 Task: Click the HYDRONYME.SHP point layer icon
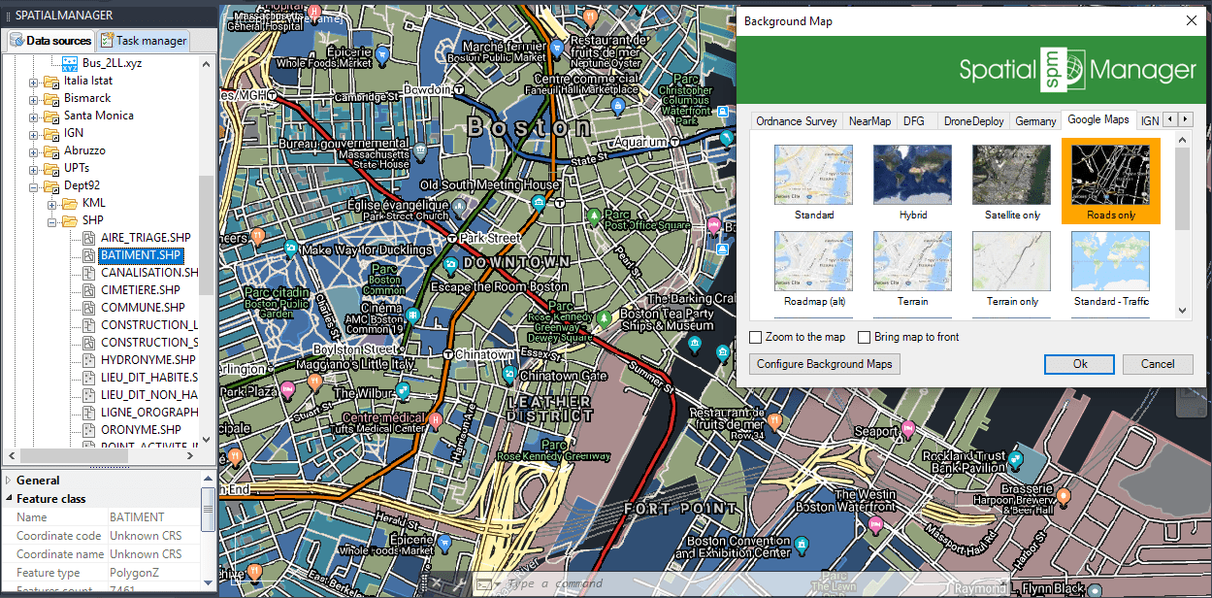click(x=88, y=360)
